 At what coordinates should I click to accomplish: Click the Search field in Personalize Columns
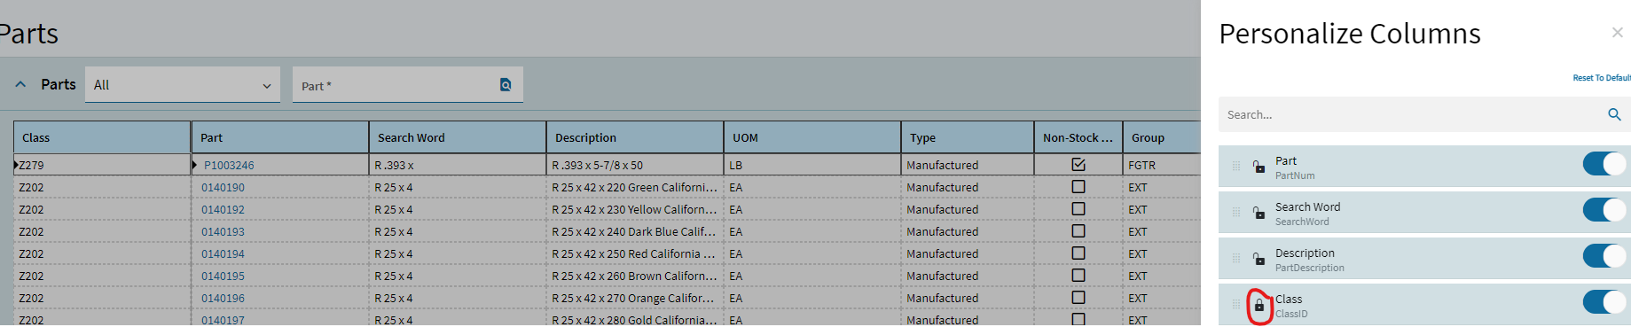pyautogui.click(x=1414, y=114)
